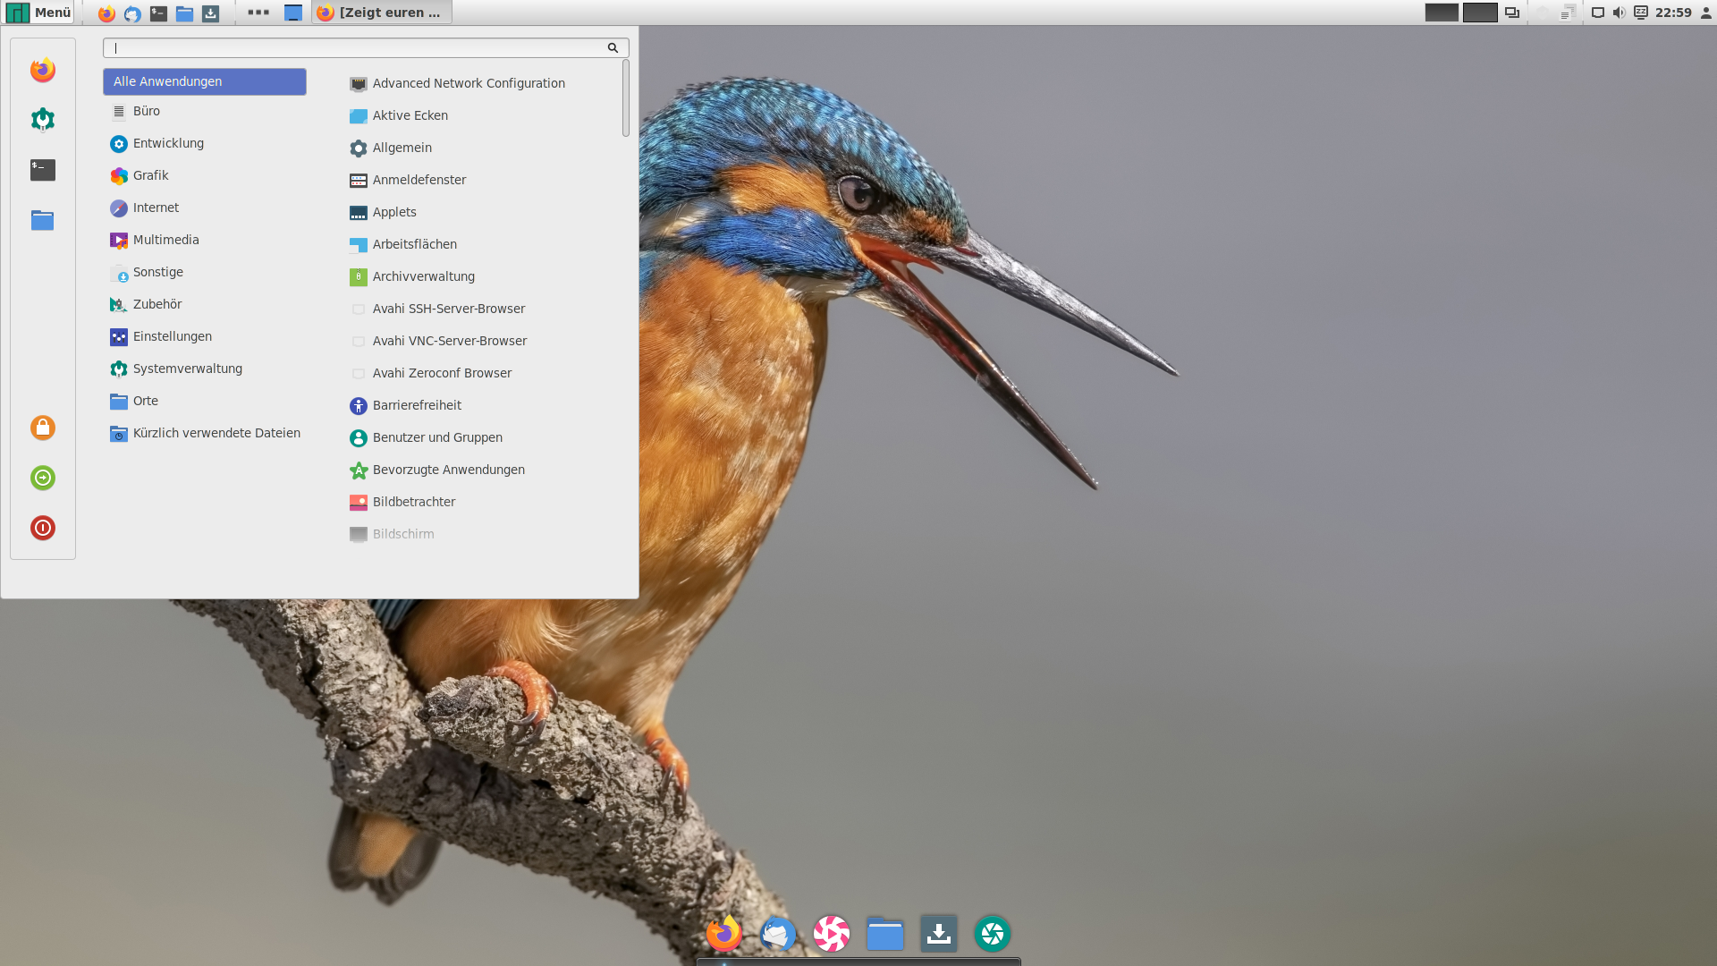Viewport: 1717px width, 966px height.
Task: Click the volume speaker tray icon
Action: [1619, 13]
